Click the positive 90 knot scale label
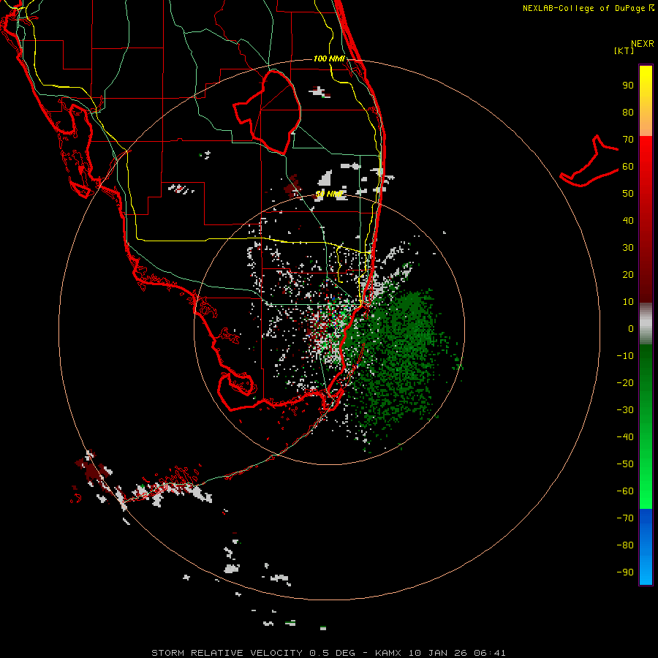 628,86
